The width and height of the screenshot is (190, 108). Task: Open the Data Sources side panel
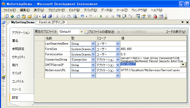point(4,85)
